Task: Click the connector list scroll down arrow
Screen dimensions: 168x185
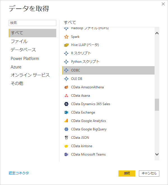Action: point(157,154)
